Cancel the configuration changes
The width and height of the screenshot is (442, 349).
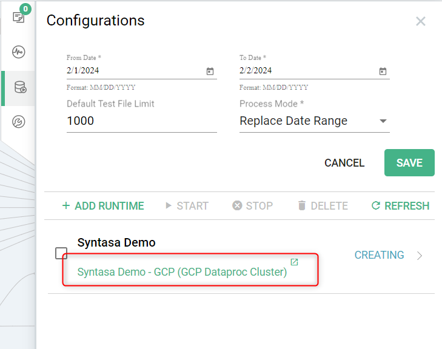[x=344, y=163]
